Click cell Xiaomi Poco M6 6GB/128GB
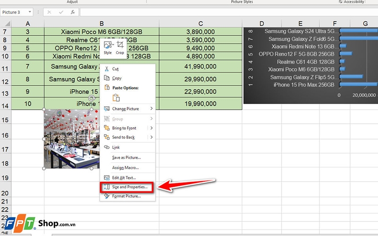The height and width of the screenshot is (236, 378). click(102, 32)
